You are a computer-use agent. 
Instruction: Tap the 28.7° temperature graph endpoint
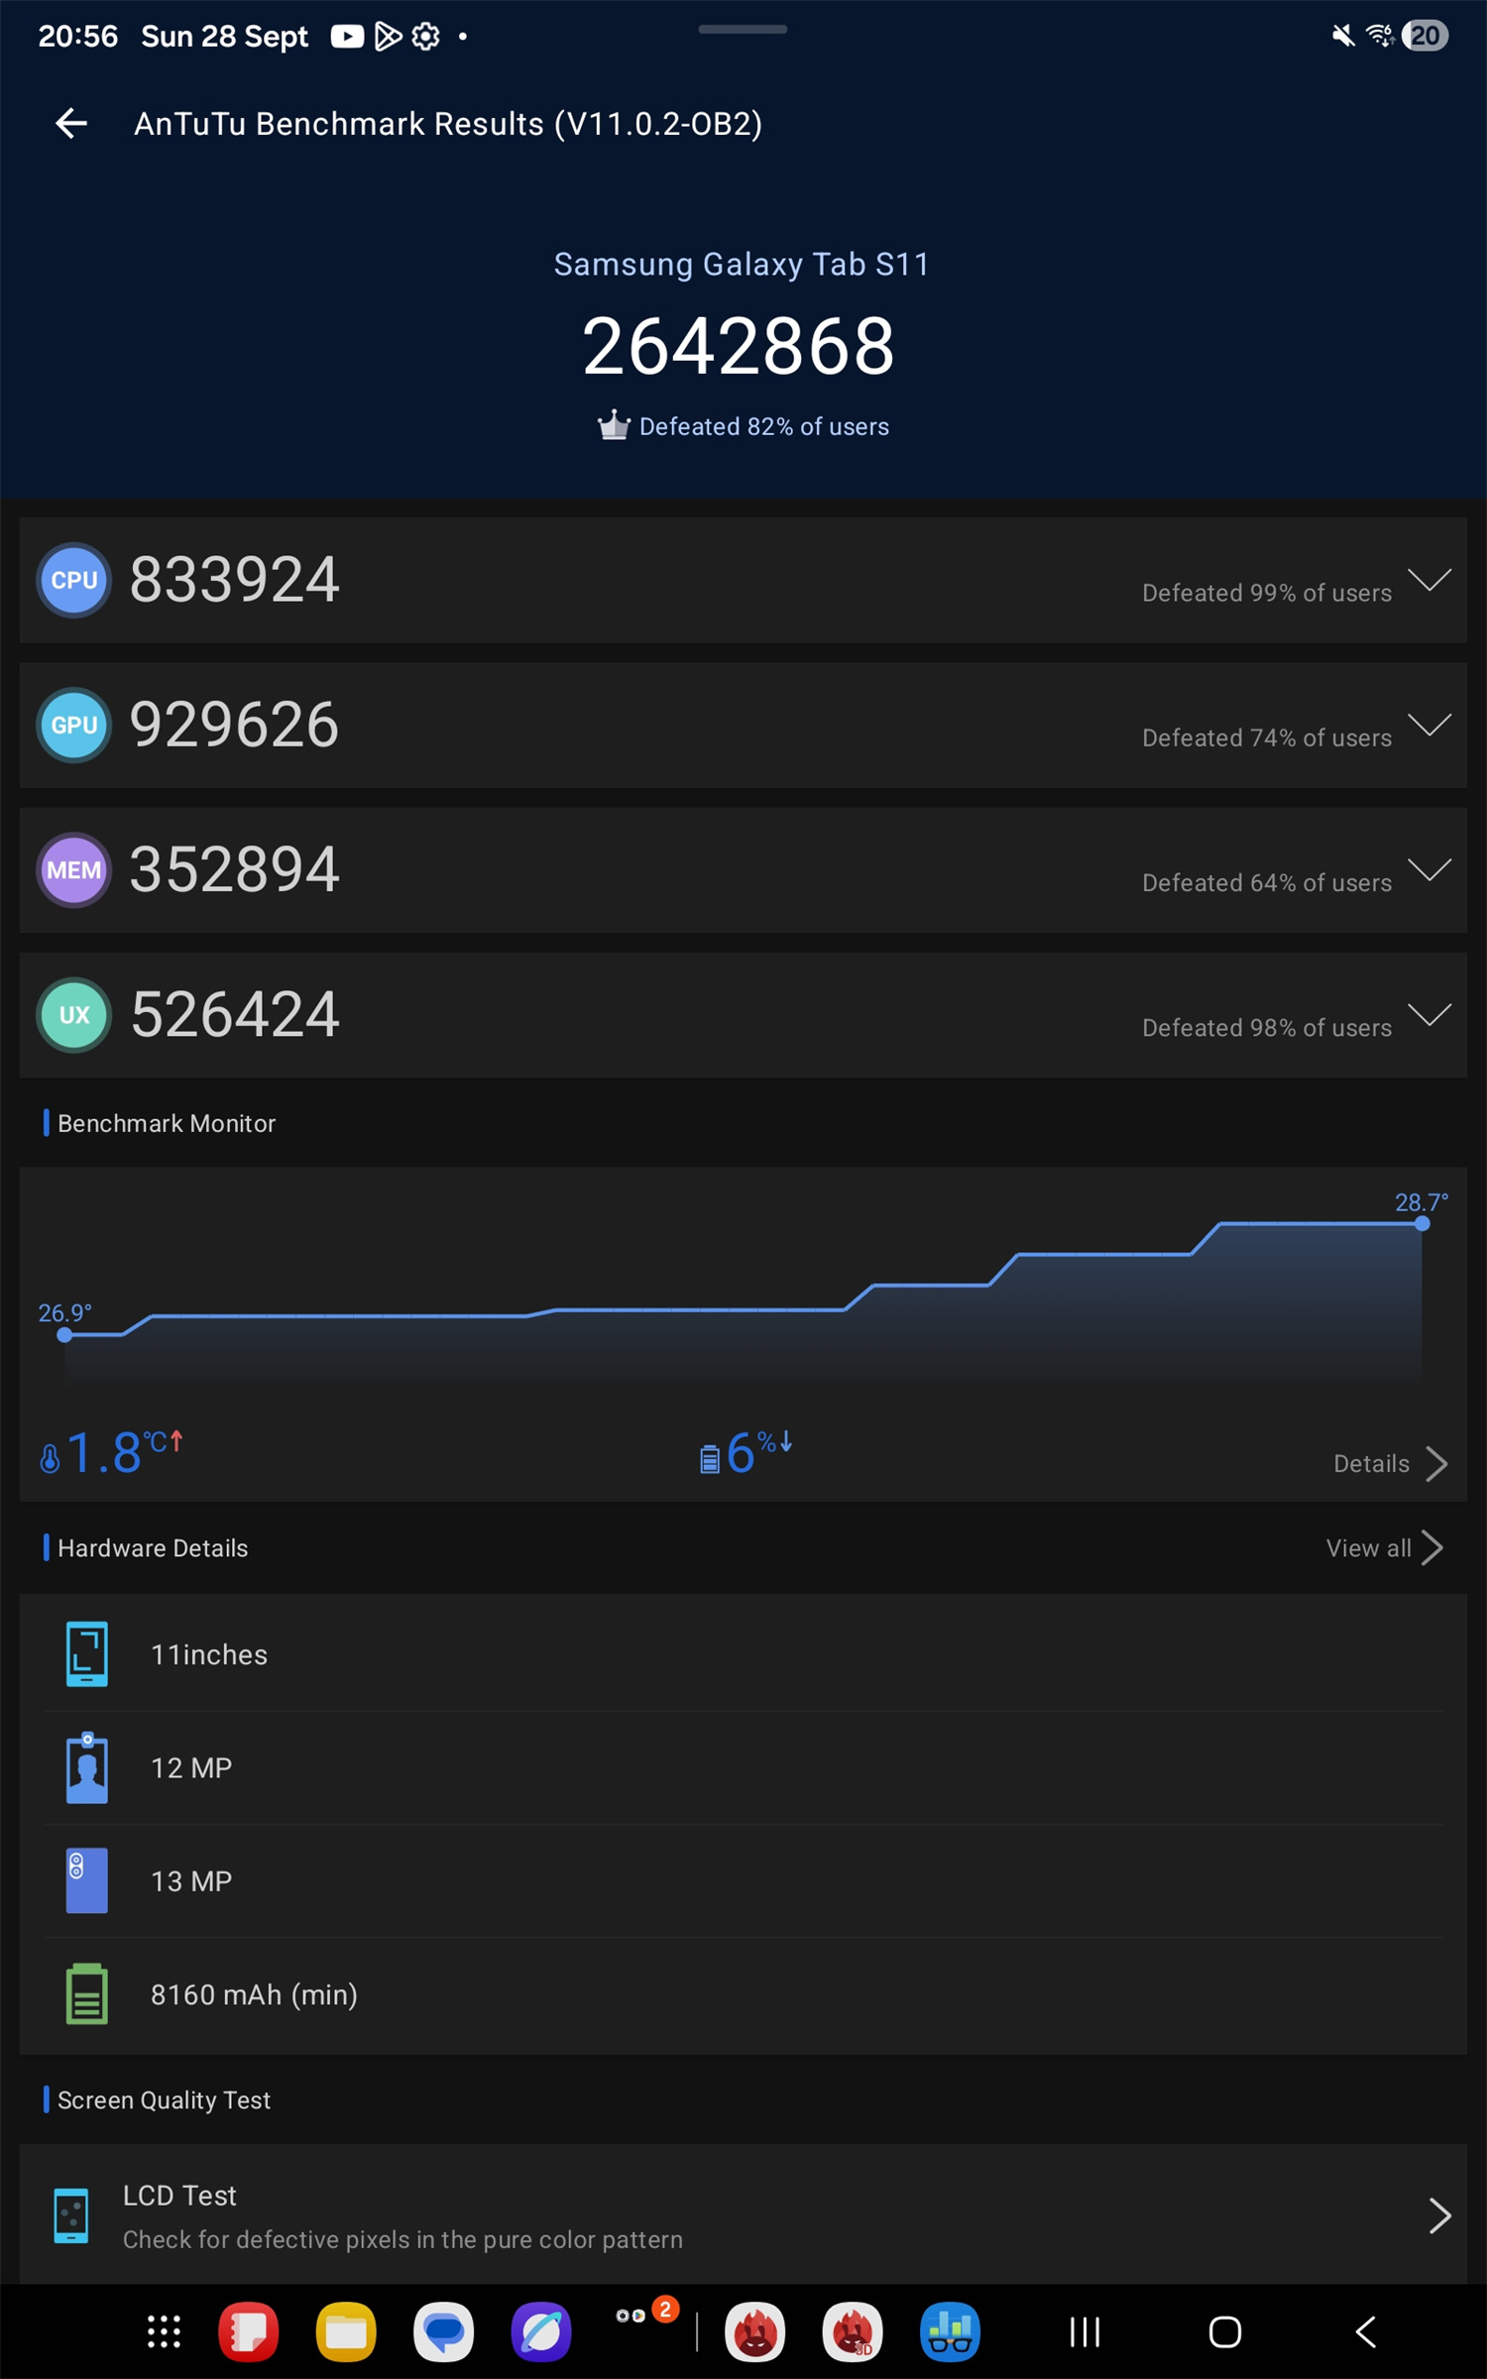point(1422,1224)
